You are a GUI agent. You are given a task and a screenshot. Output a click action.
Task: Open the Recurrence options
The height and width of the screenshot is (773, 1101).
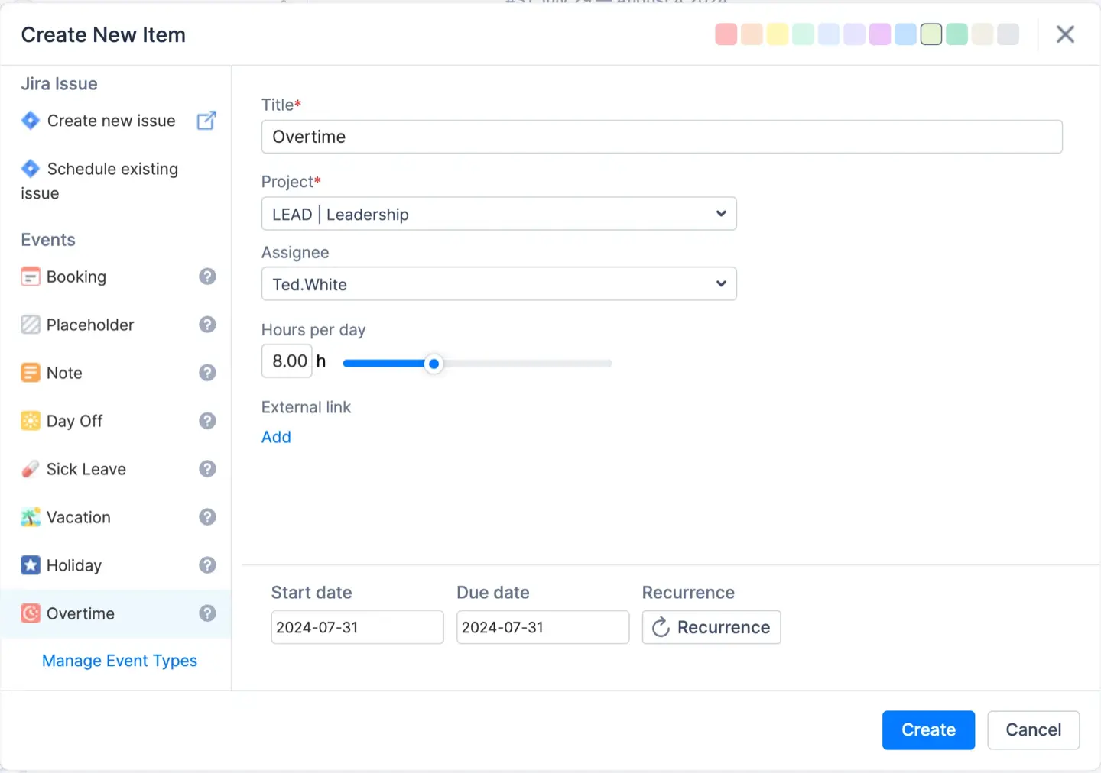(x=710, y=627)
